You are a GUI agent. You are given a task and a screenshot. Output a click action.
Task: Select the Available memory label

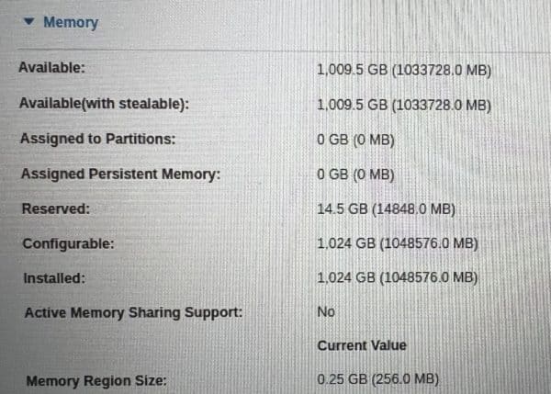tap(52, 67)
